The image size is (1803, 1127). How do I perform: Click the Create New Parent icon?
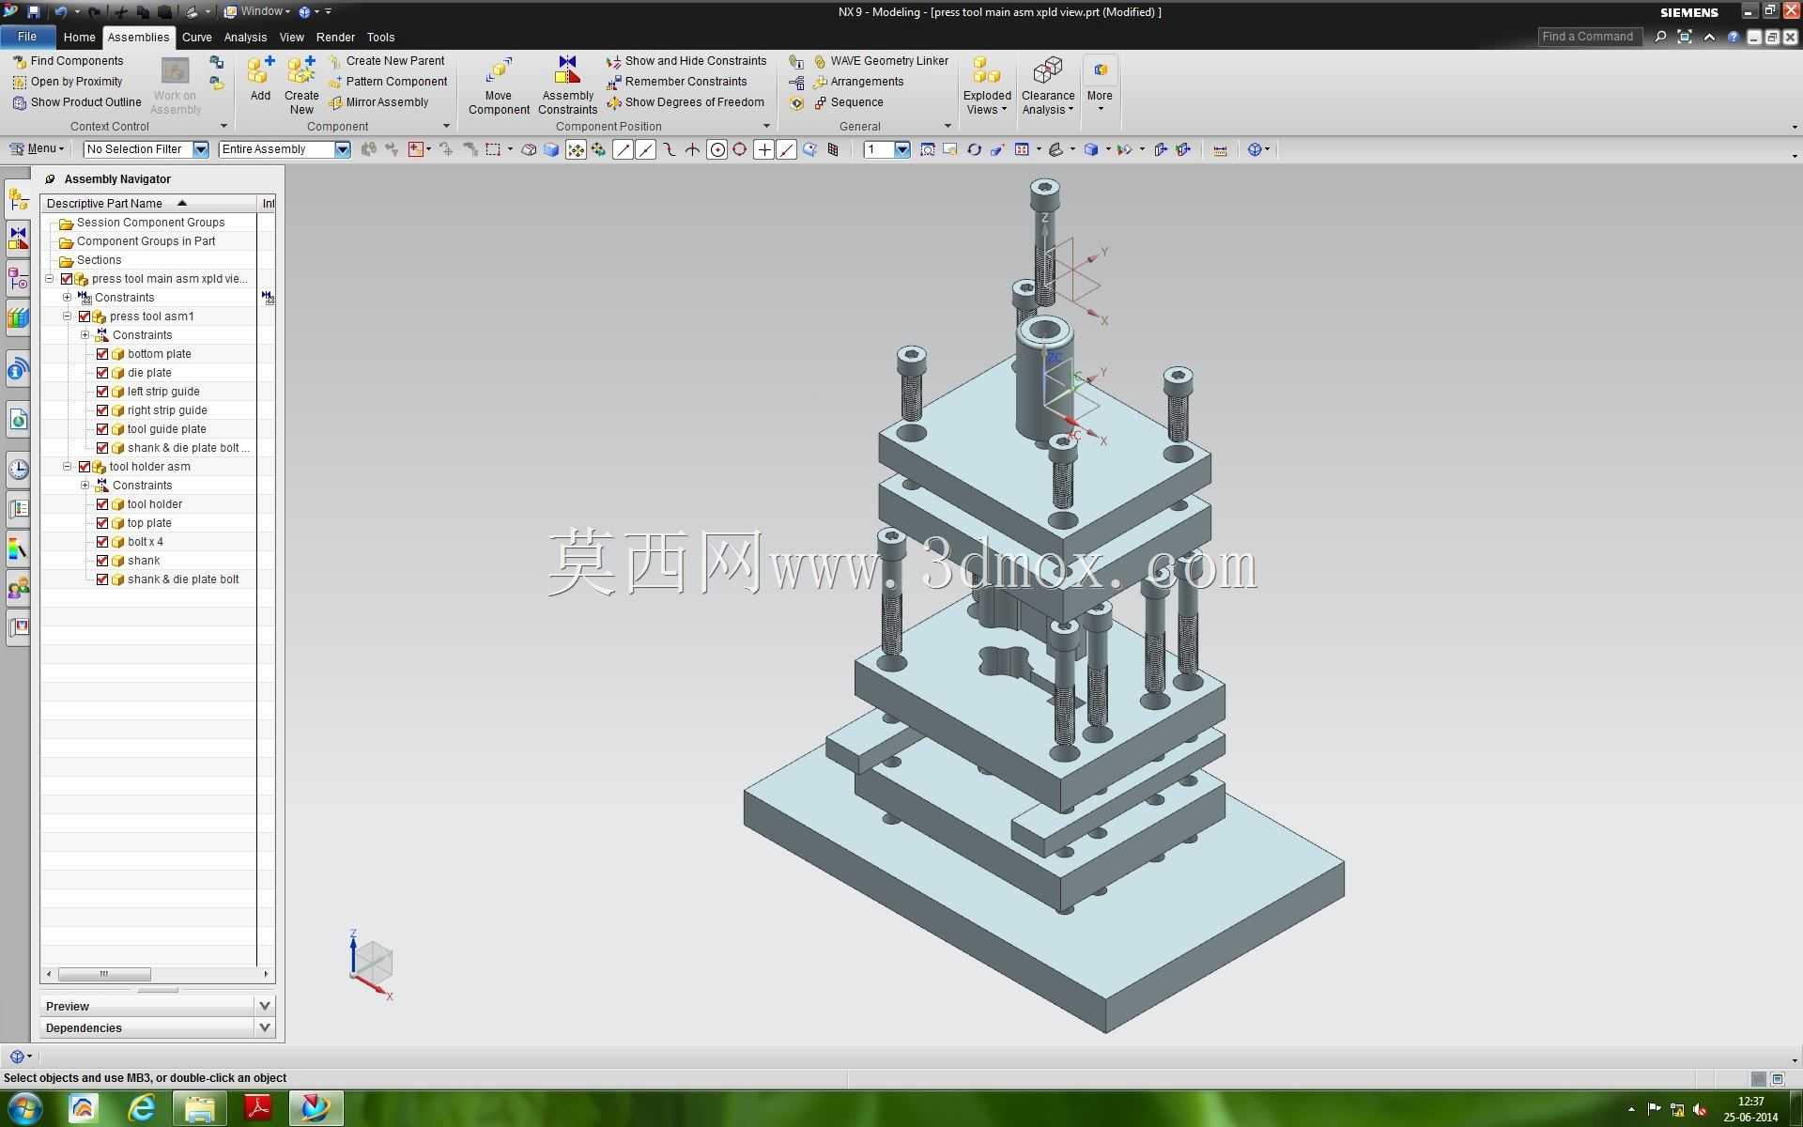click(x=335, y=61)
